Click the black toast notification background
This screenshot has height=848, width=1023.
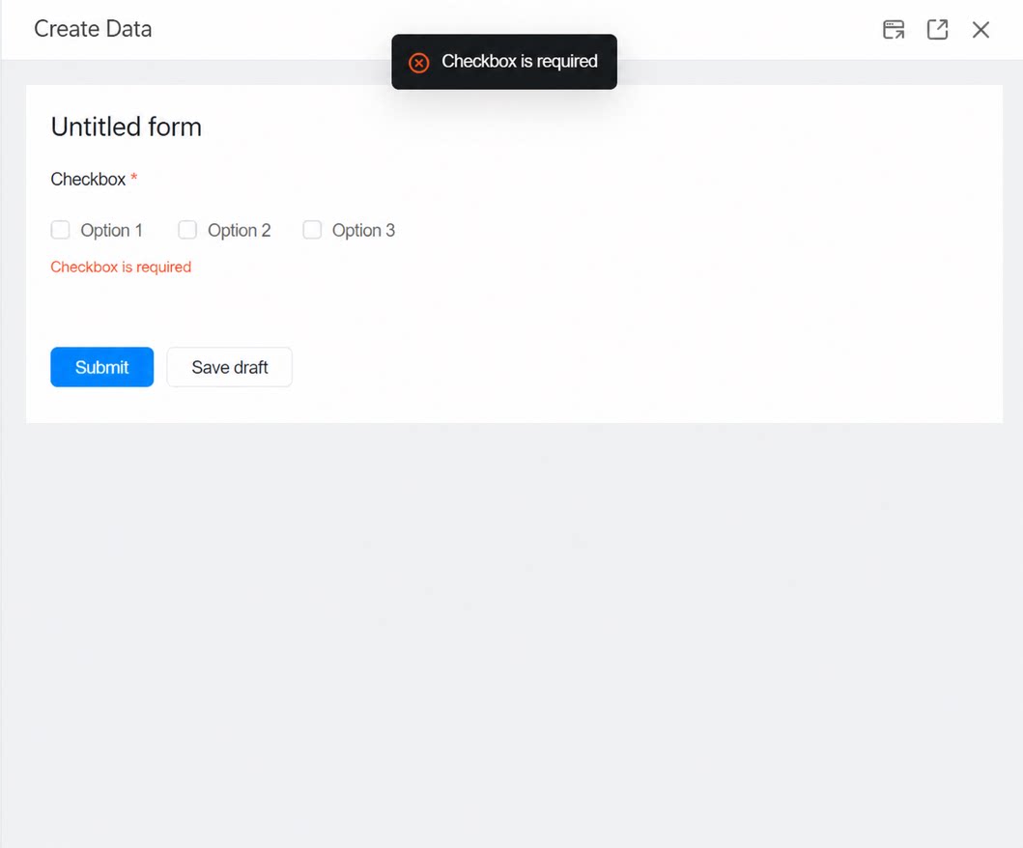click(x=504, y=62)
